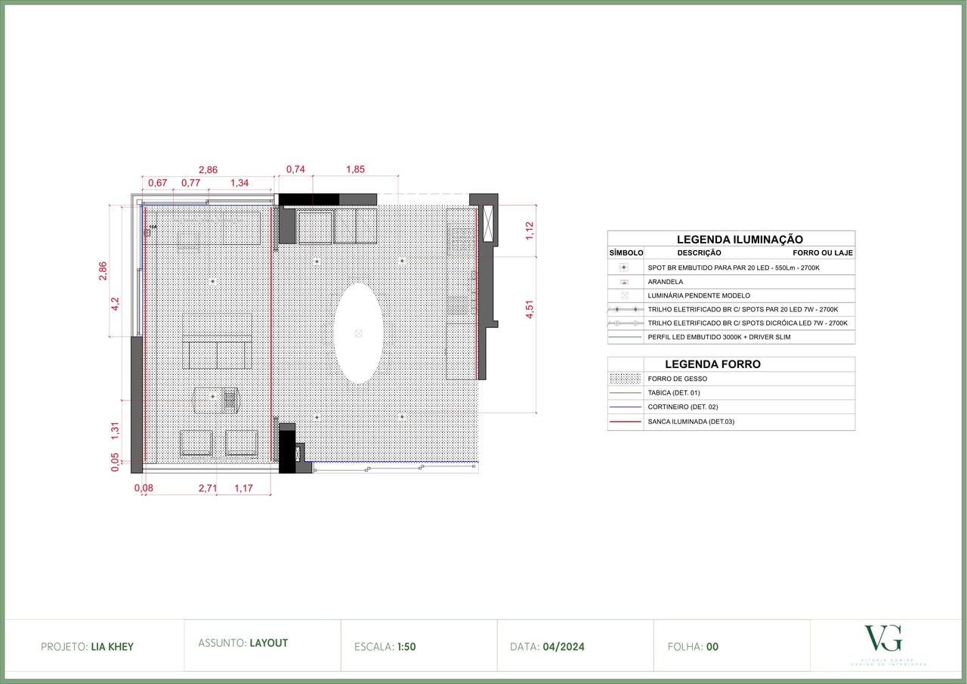The width and height of the screenshot is (967, 684).
Task: Click the dotted Forro de Gesso hatch sample
Action: 626,379
